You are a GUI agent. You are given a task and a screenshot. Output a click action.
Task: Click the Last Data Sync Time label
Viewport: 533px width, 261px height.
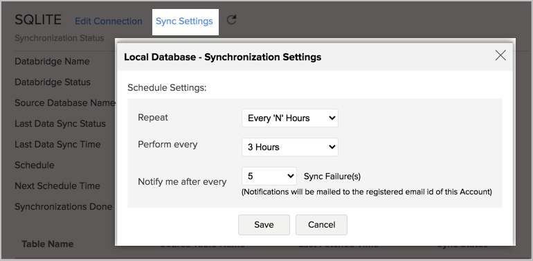point(57,145)
